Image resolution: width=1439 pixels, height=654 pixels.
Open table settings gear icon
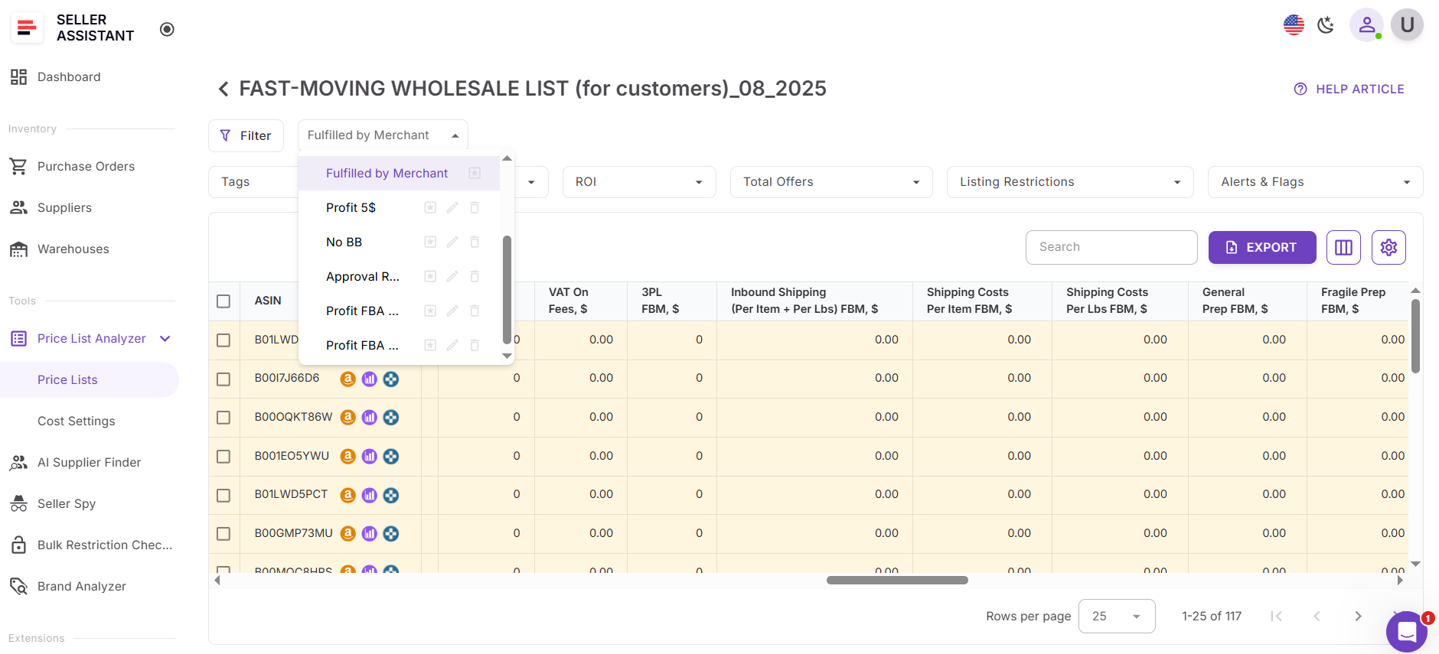tap(1388, 247)
